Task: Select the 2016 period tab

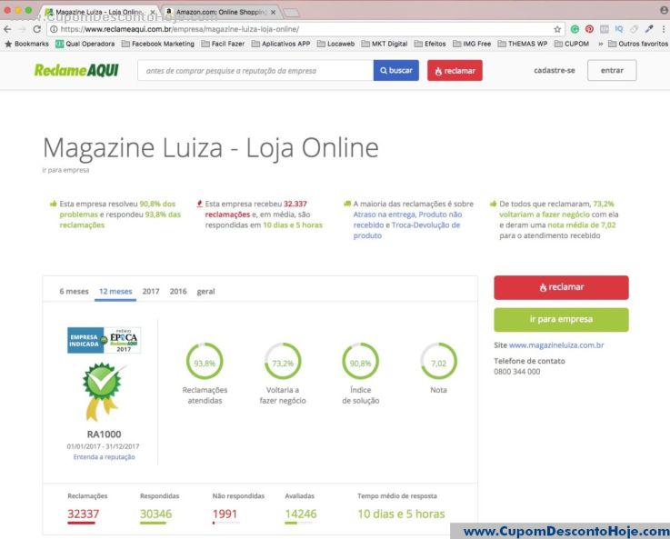Action: 178,291
